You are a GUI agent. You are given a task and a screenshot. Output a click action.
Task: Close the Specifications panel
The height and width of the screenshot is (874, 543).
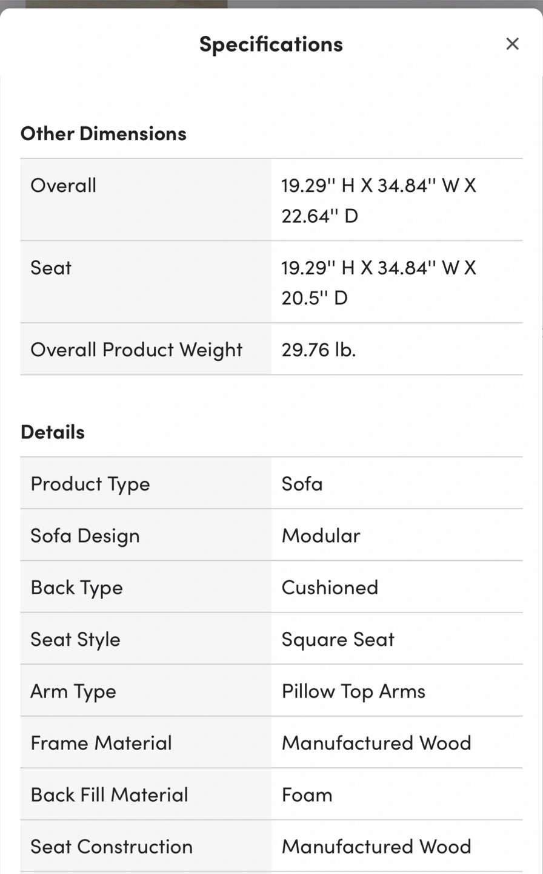click(x=512, y=44)
